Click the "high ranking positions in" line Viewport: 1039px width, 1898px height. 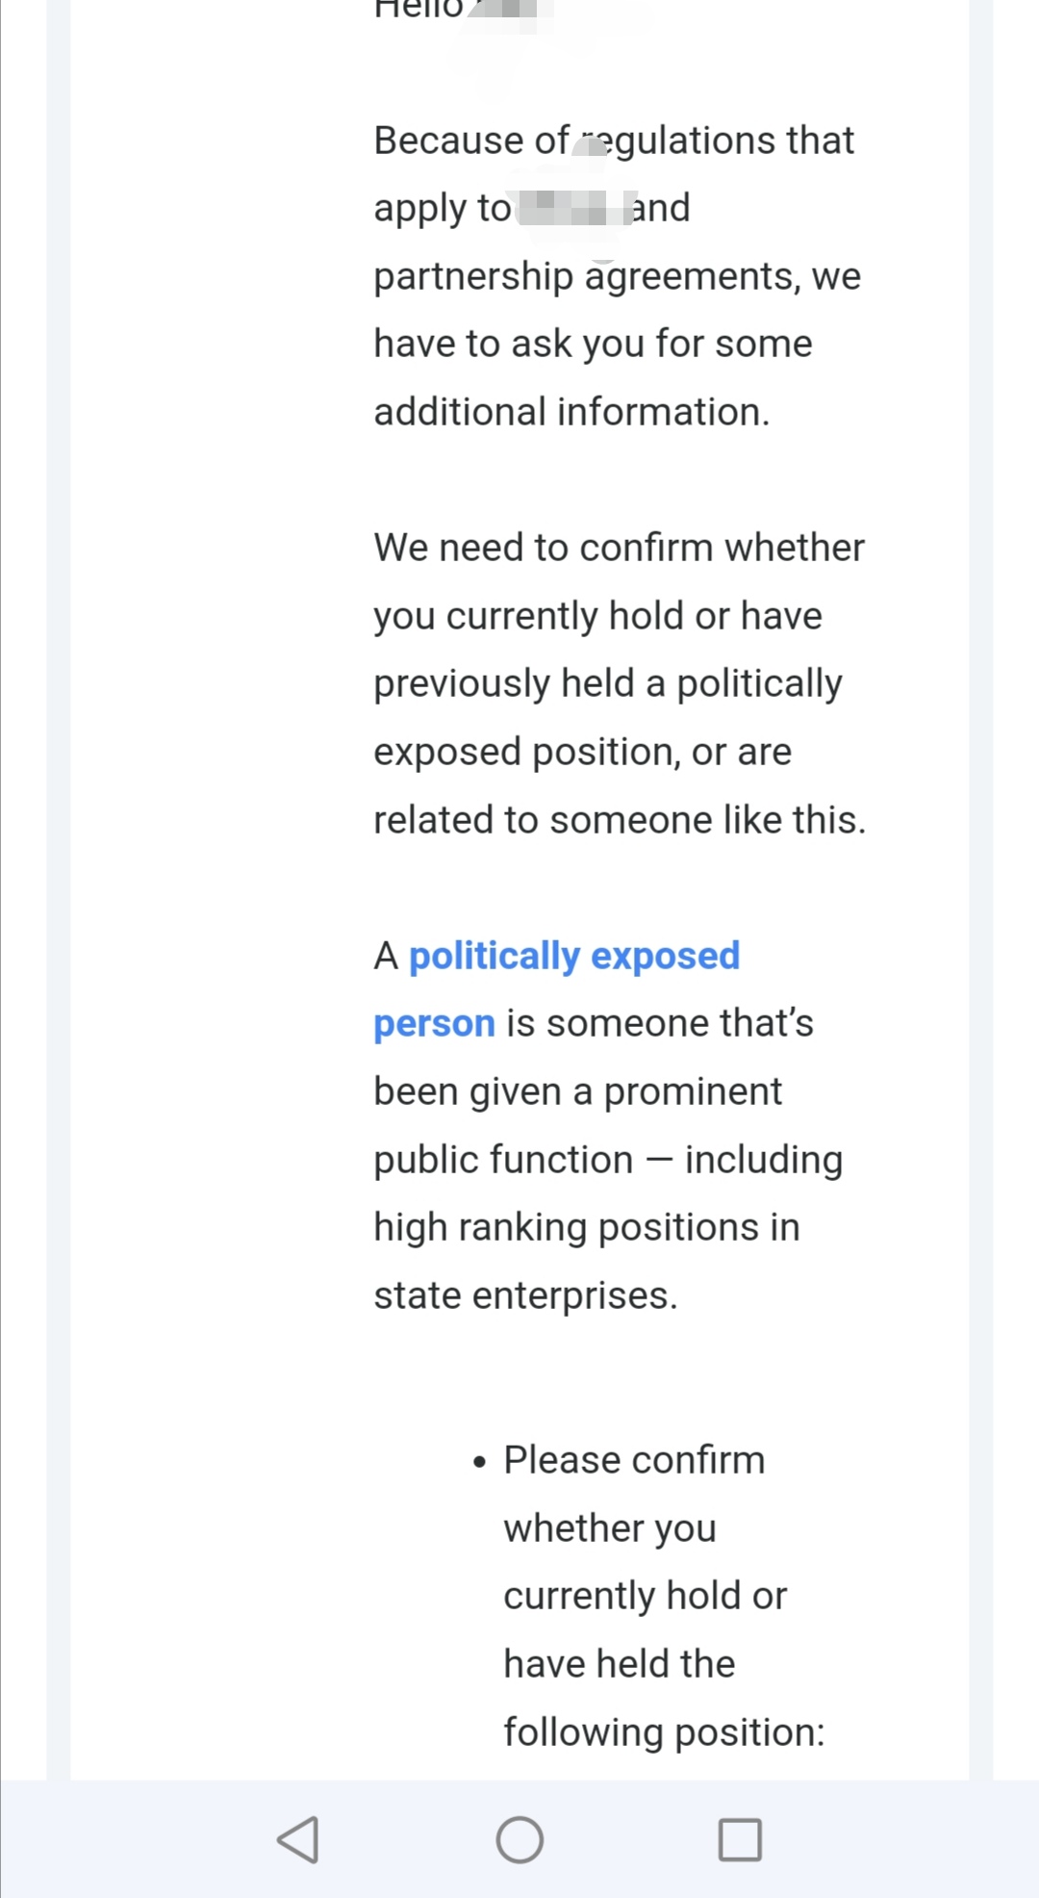tap(586, 1227)
